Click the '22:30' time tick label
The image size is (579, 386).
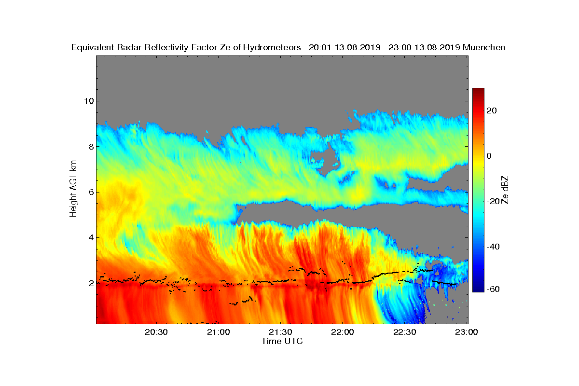click(x=405, y=332)
